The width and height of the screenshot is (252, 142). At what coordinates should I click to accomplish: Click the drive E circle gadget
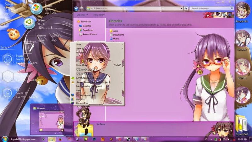8,93
